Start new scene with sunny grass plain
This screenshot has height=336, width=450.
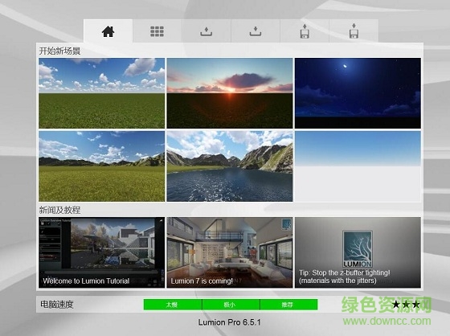pos(102,93)
